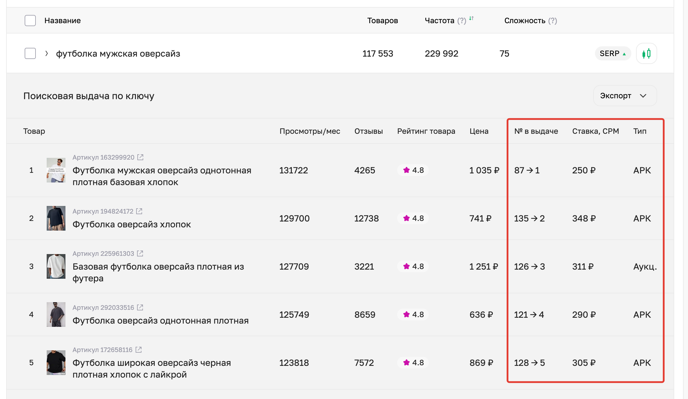Screen dimensions: 688x399
Task: Click the Артикул 163299920 link
Action: [x=104, y=157]
